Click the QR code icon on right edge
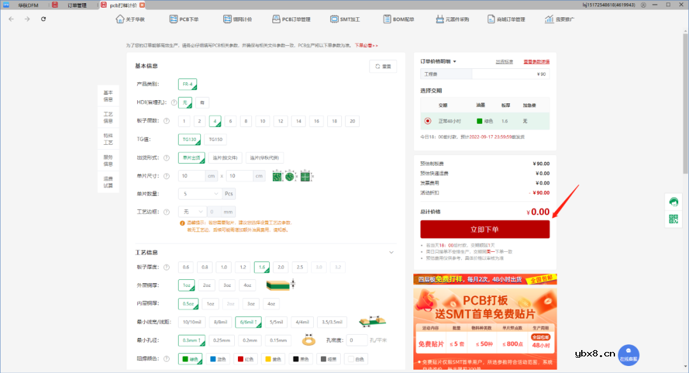The image size is (689, 373). pos(673,219)
